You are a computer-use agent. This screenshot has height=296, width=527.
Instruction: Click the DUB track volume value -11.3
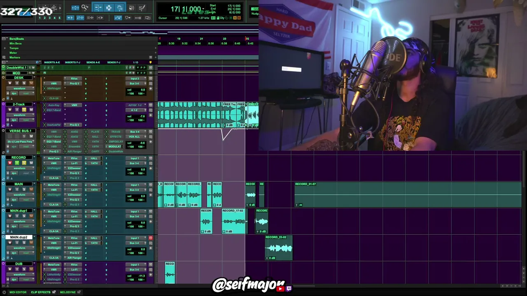142,276
